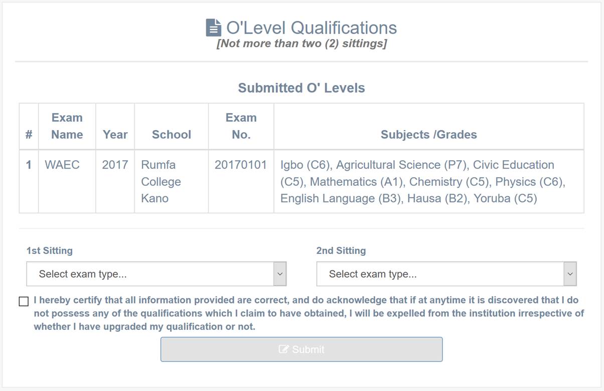Select the WAEC exam name cell
The width and height of the screenshot is (604, 391).
point(62,165)
